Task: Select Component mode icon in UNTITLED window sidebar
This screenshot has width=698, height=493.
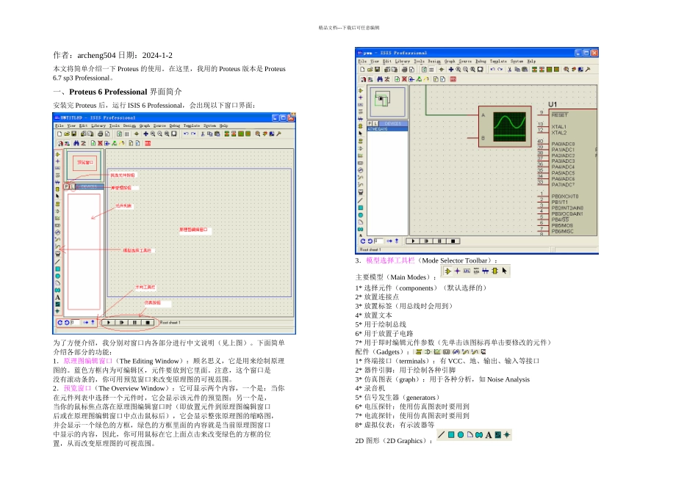Action: (x=57, y=154)
